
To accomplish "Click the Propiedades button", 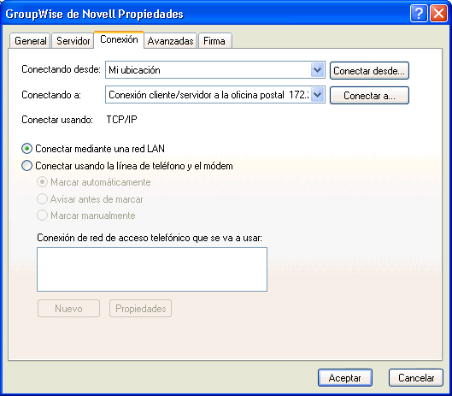I will coord(140,309).
